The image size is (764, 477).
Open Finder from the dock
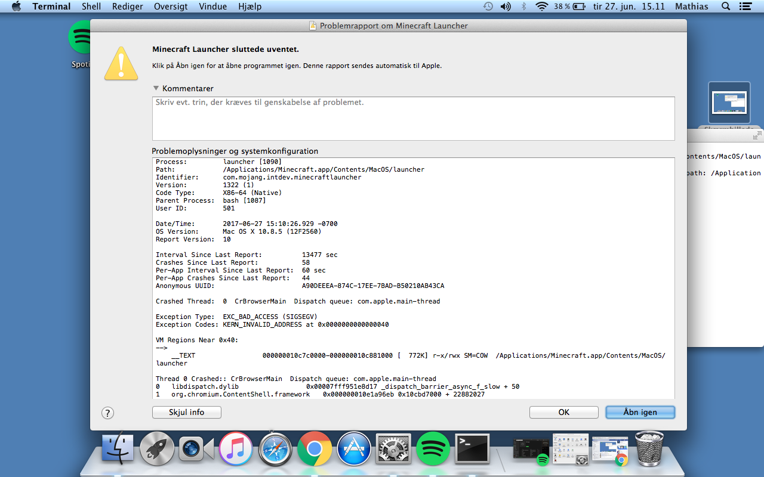[x=118, y=449]
